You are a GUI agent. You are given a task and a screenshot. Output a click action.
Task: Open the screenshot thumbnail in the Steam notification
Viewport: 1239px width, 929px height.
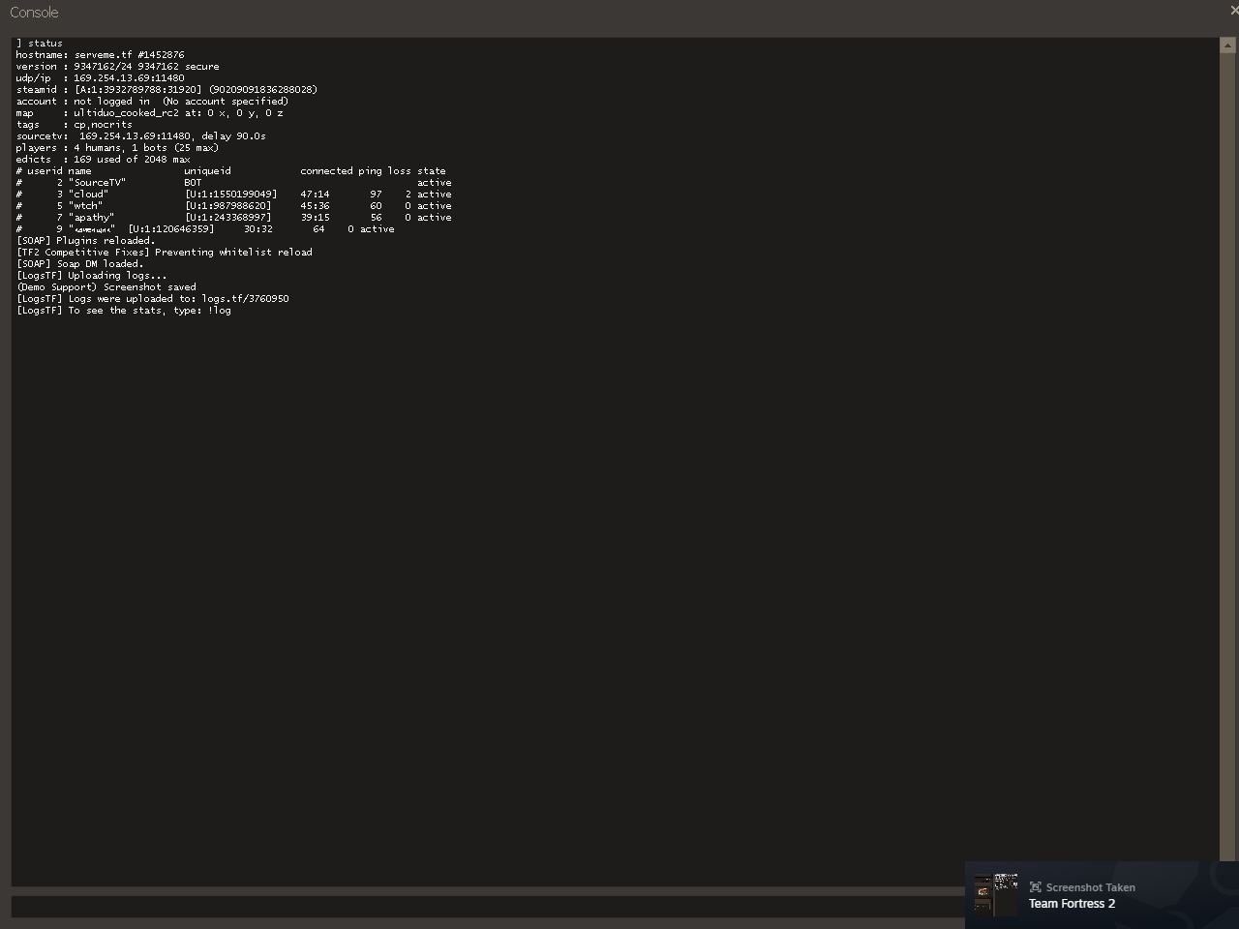(995, 894)
